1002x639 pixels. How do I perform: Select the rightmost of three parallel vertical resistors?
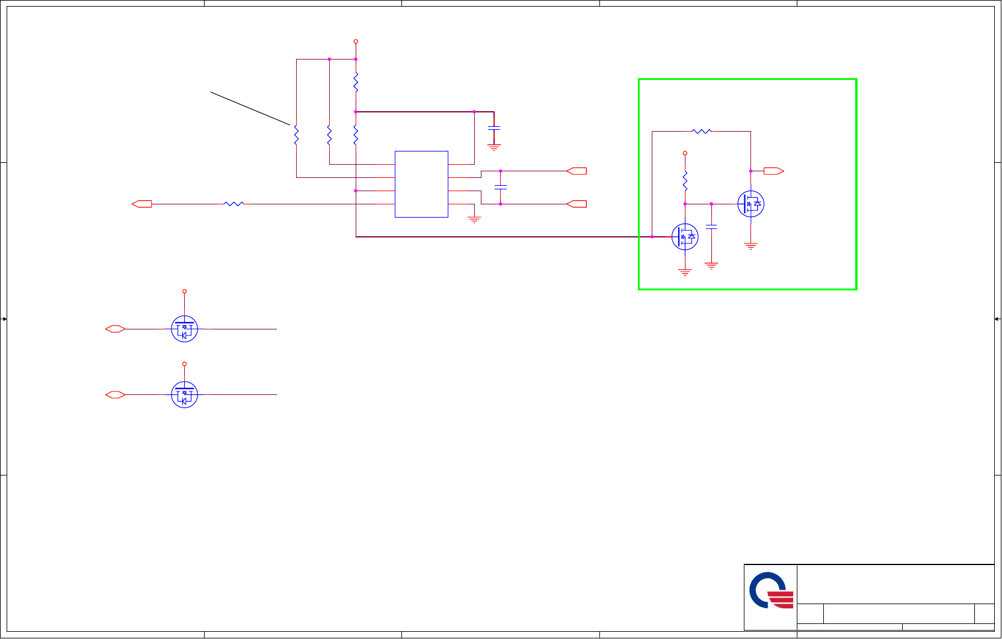point(356,135)
